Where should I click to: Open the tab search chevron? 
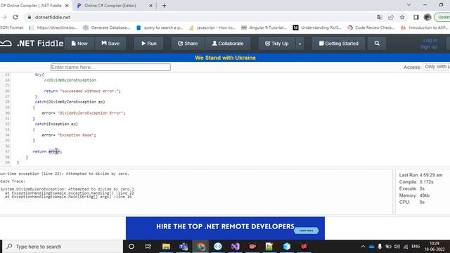click(409, 5)
